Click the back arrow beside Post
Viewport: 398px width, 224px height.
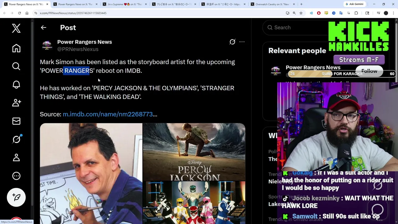click(x=44, y=28)
